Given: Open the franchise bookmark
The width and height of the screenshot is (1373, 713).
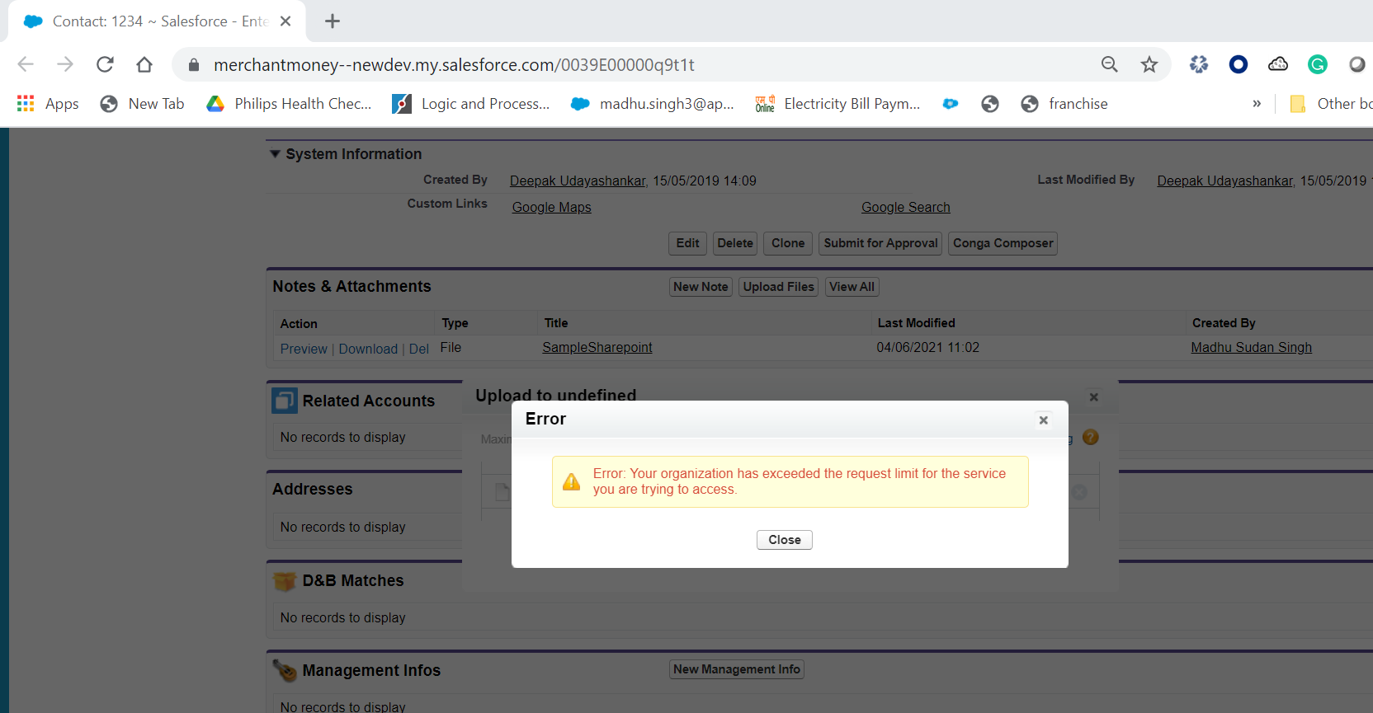Looking at the screenshot, I should click(1064, 104).
